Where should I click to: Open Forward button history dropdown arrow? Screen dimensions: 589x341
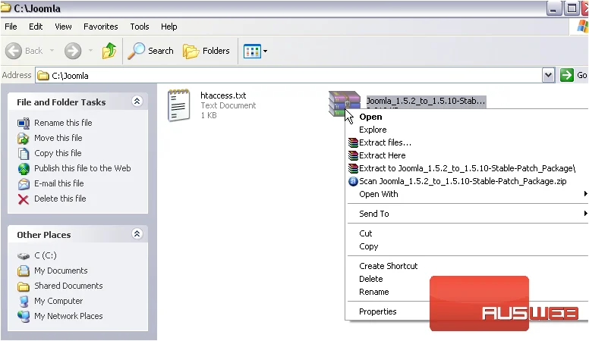pos(90,51)
